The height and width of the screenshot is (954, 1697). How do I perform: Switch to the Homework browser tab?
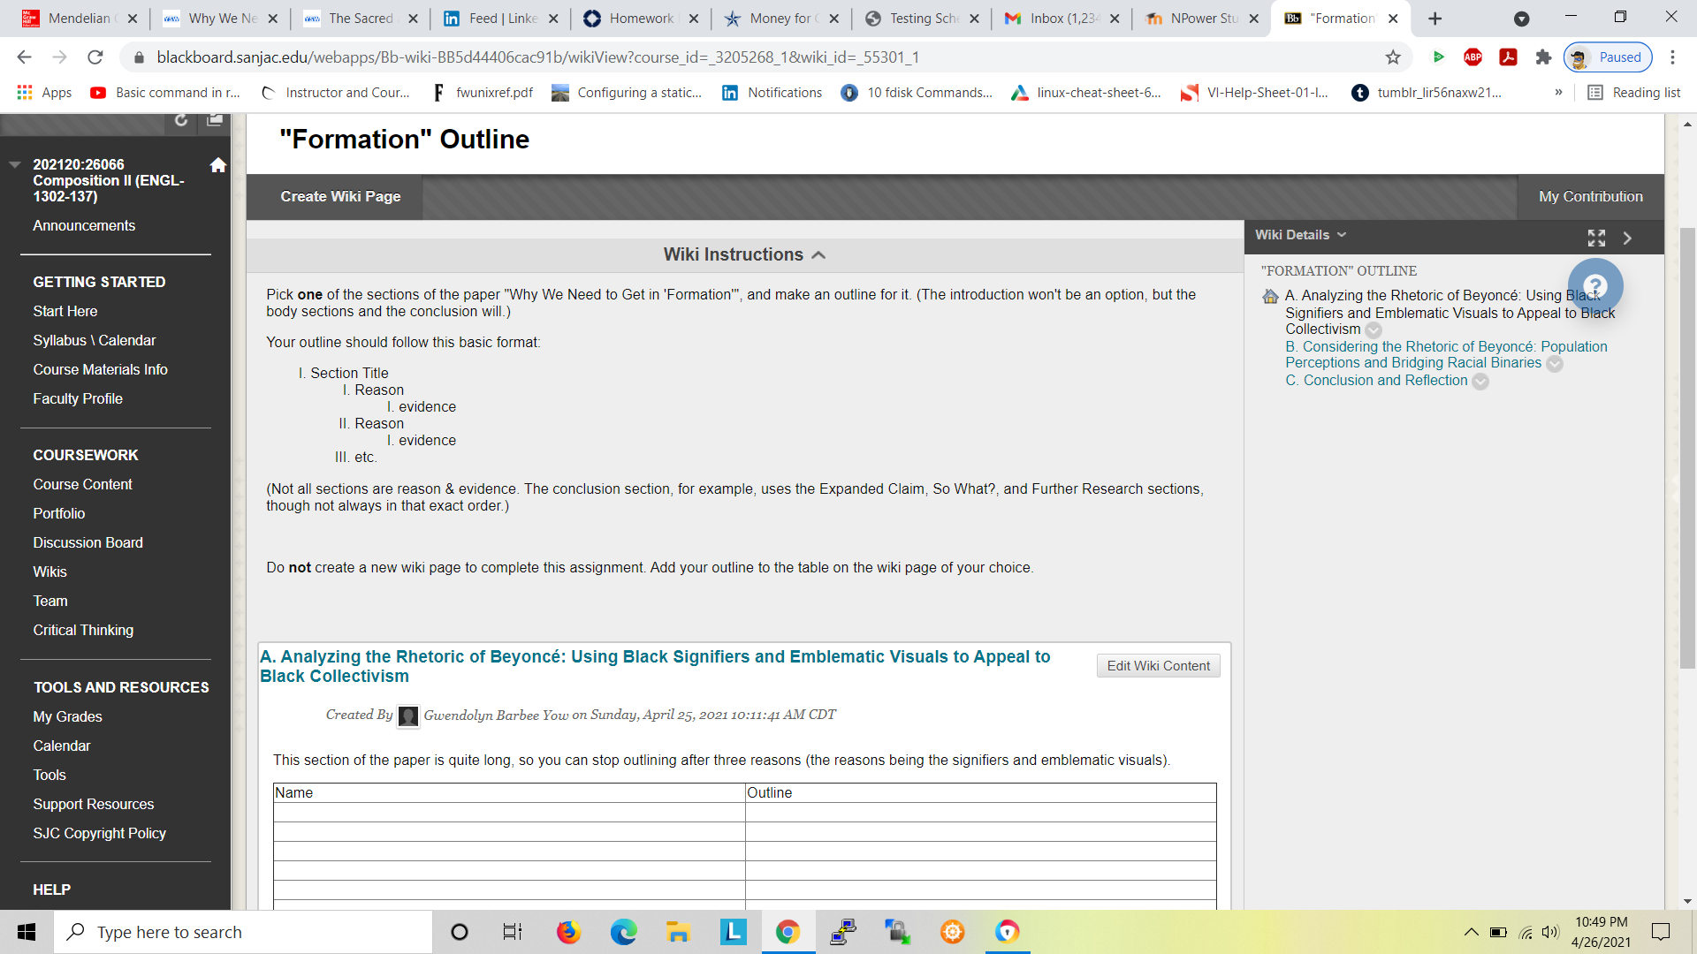click(x=640, y=19)
